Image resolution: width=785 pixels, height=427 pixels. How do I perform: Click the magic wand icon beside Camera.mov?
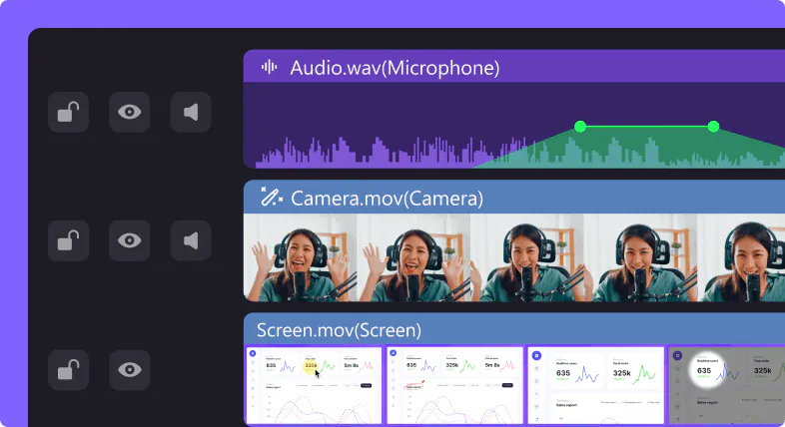(272, 197)
